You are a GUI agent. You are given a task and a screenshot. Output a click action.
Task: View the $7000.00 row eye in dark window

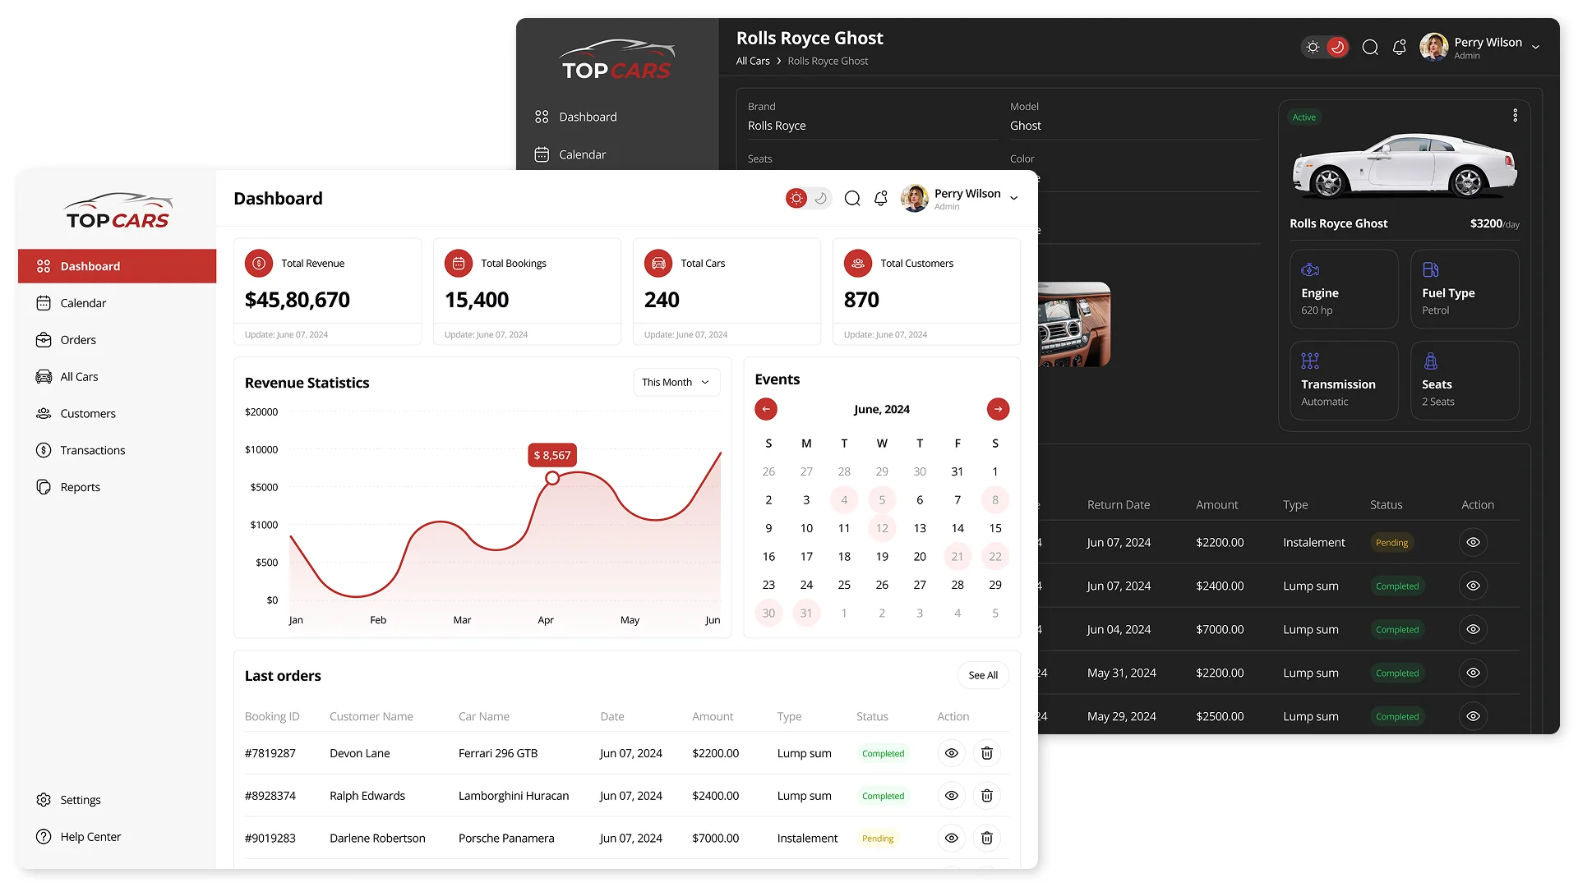pos(1473,630)
